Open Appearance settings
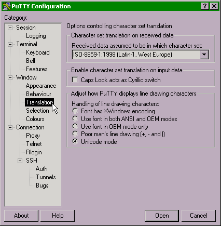The height and width of the screenshot is (226, 221). (x=41, y=86)
